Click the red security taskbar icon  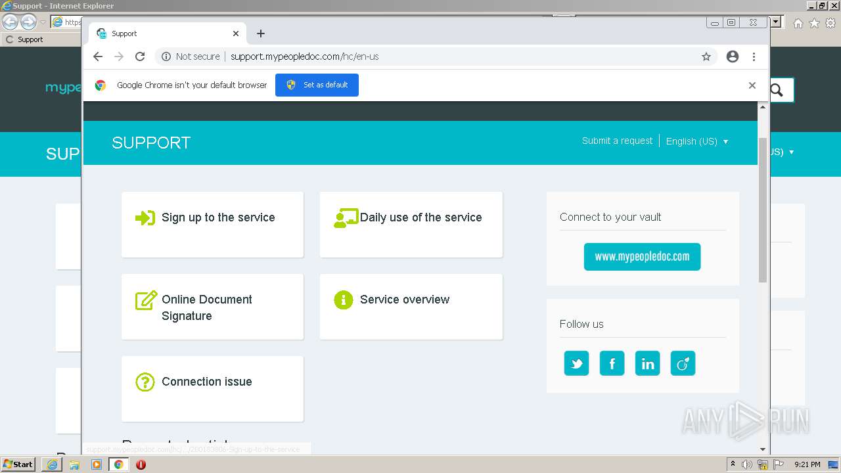click(x=141, y=464)
